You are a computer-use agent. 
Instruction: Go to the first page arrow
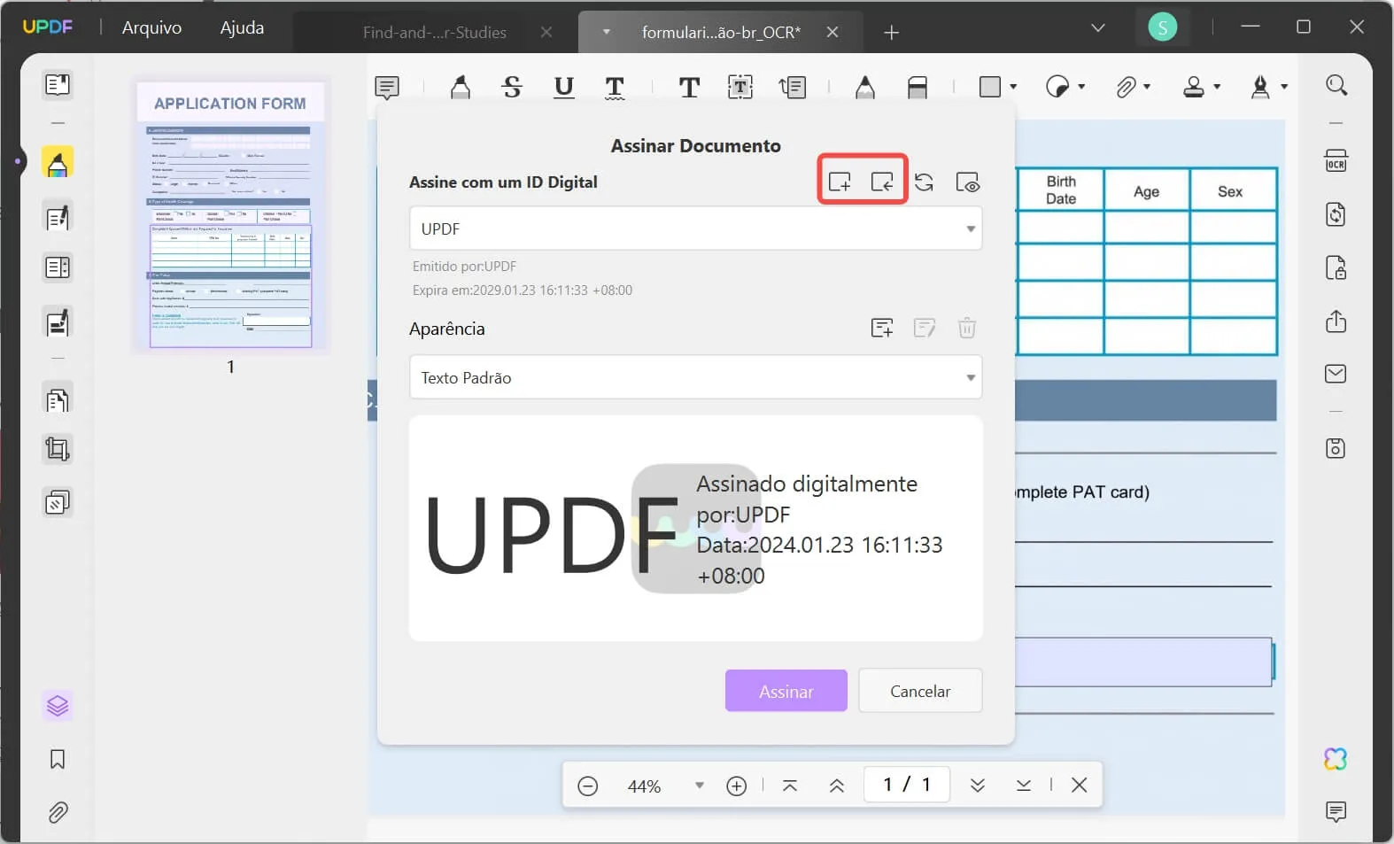(790, 786)
